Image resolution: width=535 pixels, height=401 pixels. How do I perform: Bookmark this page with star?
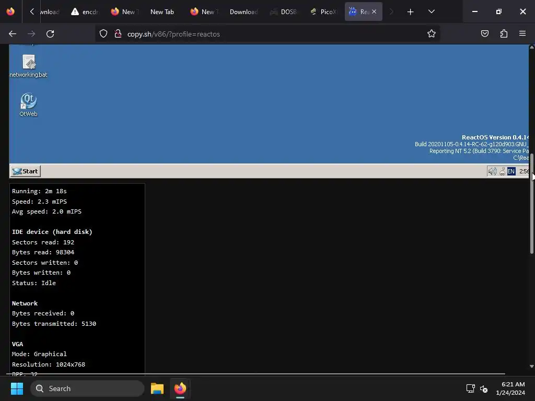(431, 34)
